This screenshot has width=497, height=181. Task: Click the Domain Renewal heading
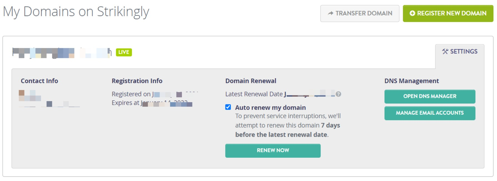(x=250, y=81)
